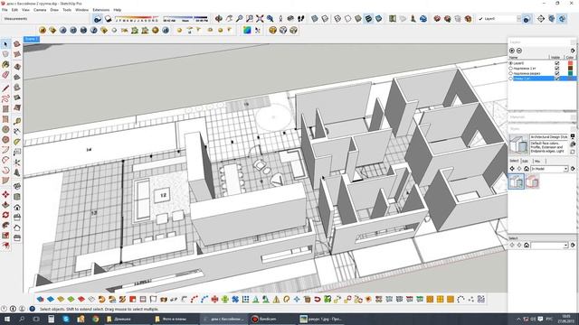Click the Visible column header

pos(555,58)
